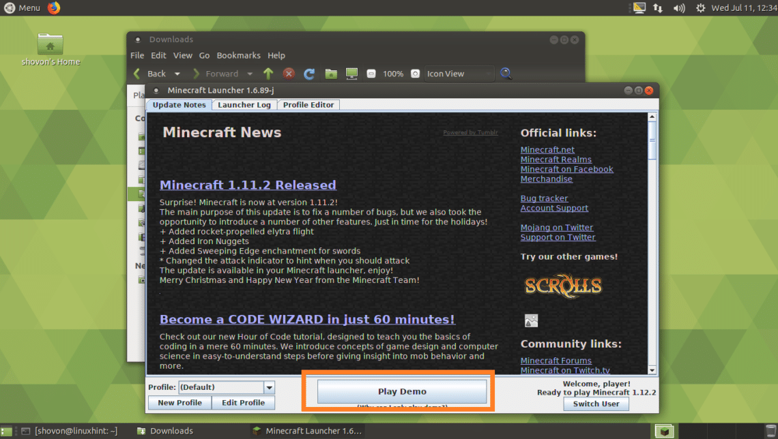
Task: Click the green Up arrow in Downloads toolbar
Action: click(x=268, y=74)
